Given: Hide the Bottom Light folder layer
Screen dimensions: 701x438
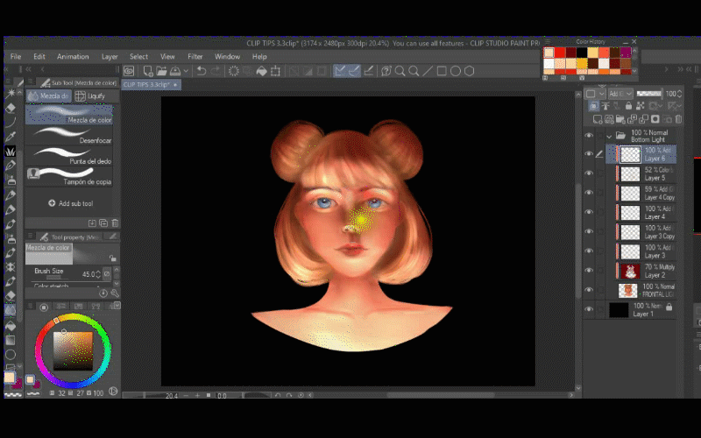Looking at the screenshot, I should (x=589, y=136).
